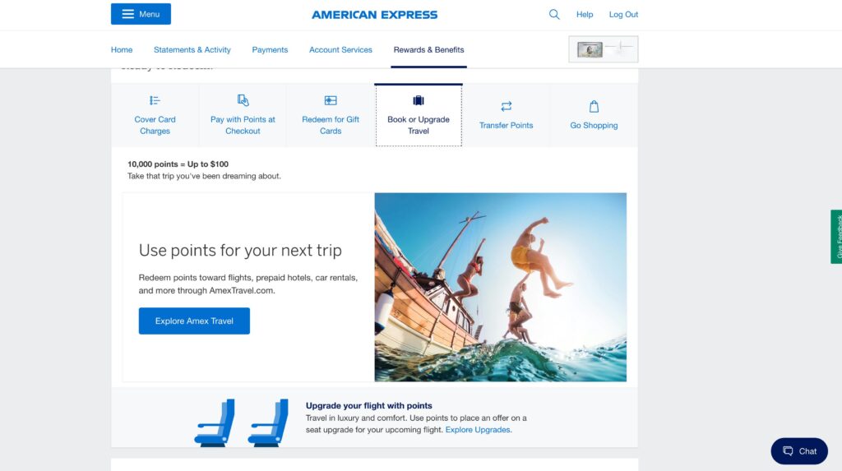The height and width of the screenshot is (471, 842).
Task: Select the Pay with Points at Checkout icon
Action: pos(243,100)
